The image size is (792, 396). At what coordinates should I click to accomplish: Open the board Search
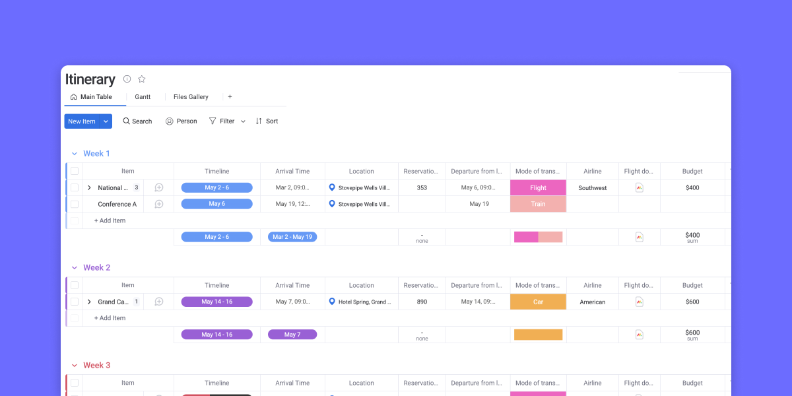[x=137, y=121]
